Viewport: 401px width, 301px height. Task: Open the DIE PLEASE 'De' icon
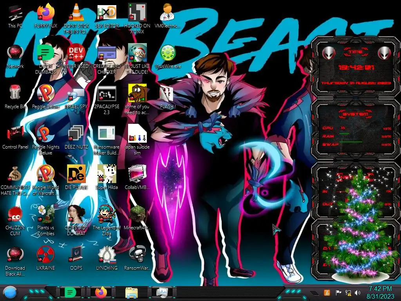tap(76, 178)
